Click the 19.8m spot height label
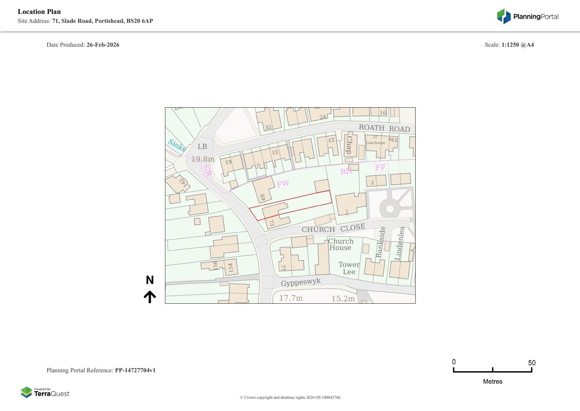 pyautogui.click(x=203, y=159)
